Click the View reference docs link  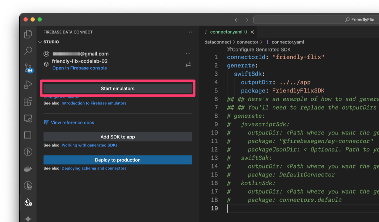72,123
